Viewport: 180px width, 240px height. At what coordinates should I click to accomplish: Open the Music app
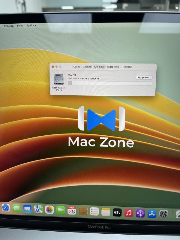(129, 213)
